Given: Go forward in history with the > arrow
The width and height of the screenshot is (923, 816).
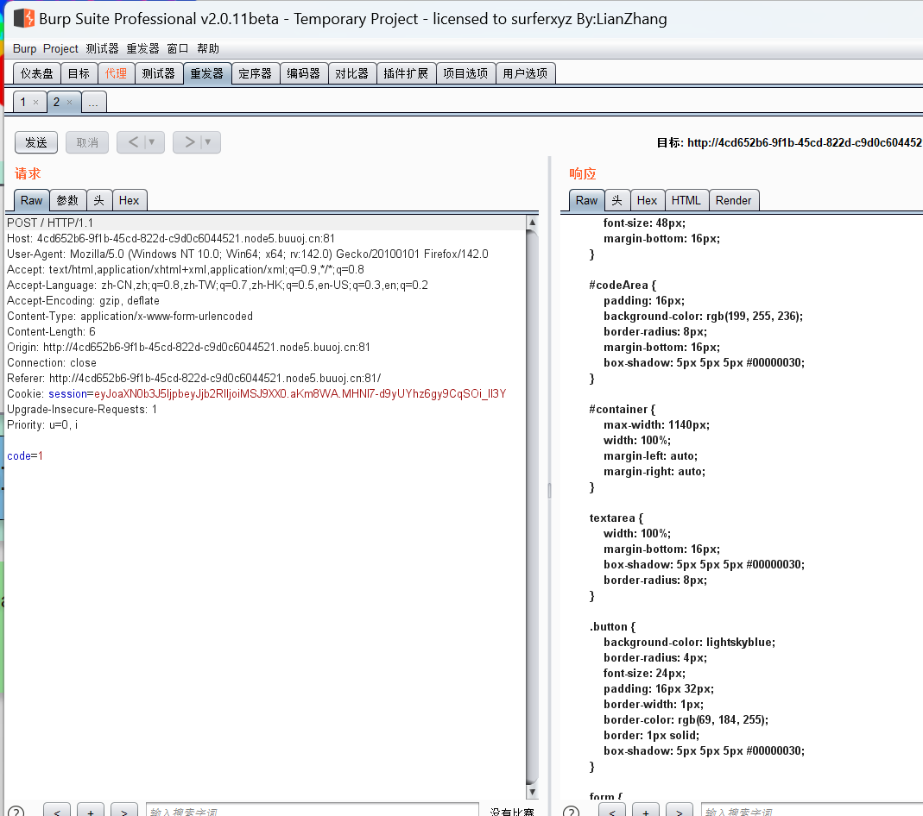Looking at the screenshot, I should [189, 142].
